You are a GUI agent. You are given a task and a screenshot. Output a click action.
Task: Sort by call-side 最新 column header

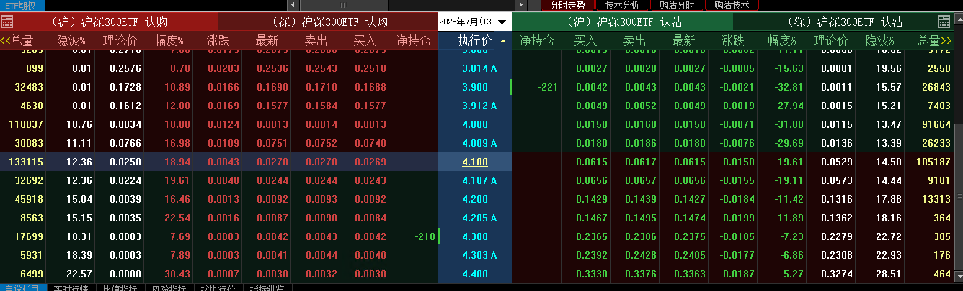[x=267, y=41]
